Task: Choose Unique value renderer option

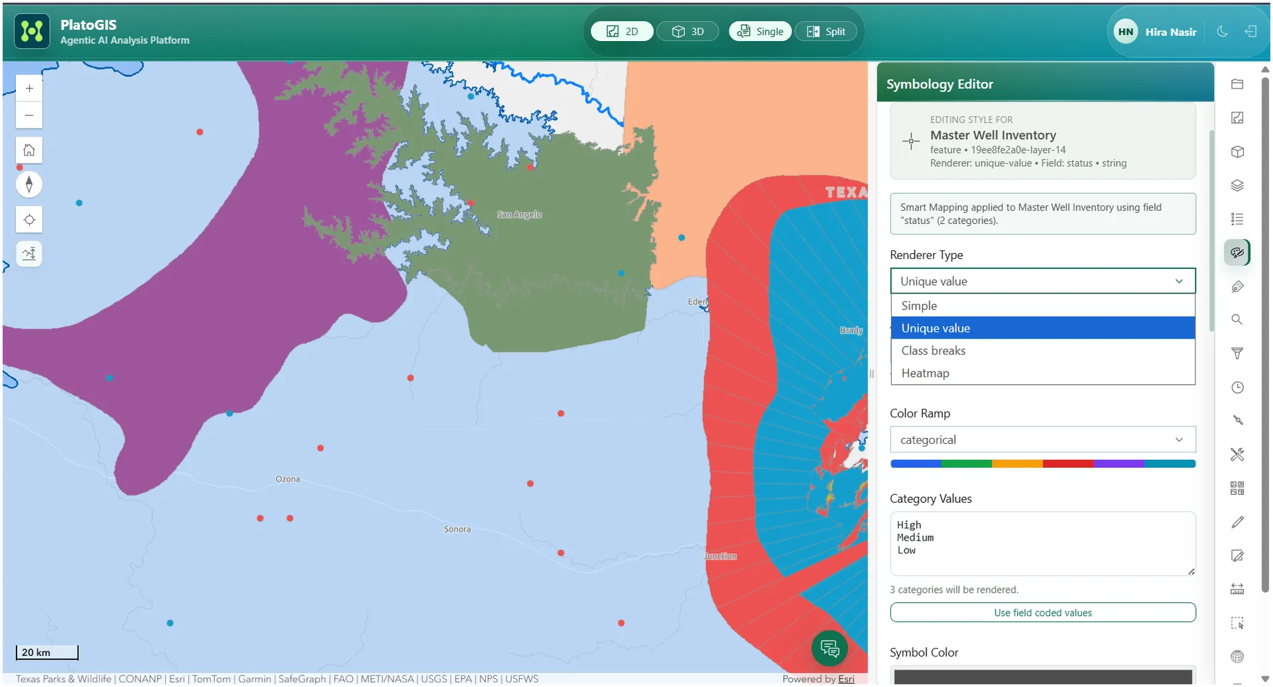Action: 1042,328
